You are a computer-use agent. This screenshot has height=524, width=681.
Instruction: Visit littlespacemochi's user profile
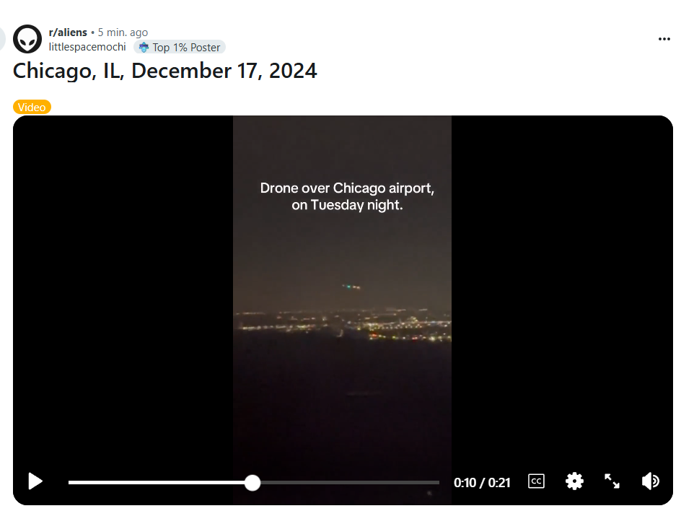pos(87,47)
